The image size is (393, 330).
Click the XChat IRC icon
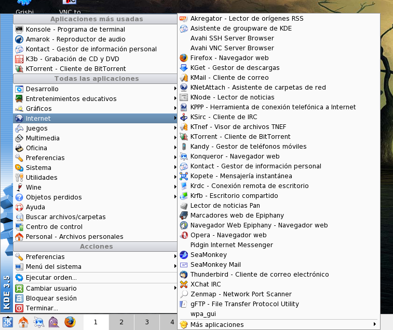point(184,284)
